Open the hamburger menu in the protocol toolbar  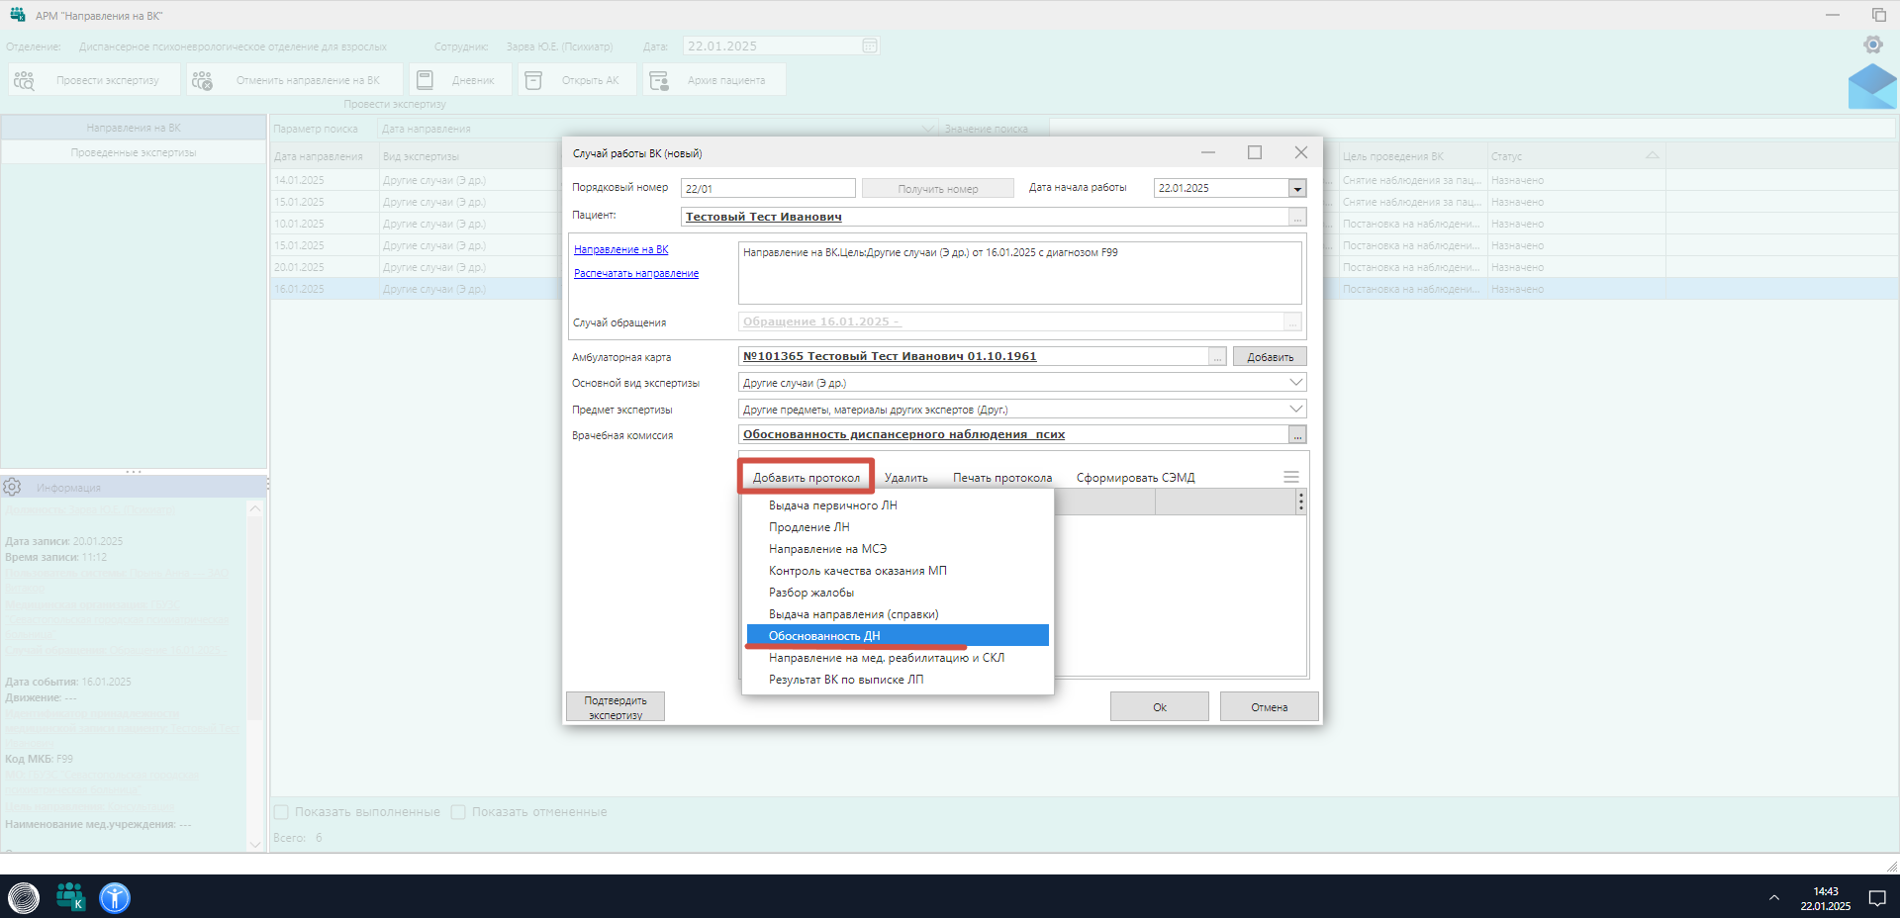[1290, 477]
